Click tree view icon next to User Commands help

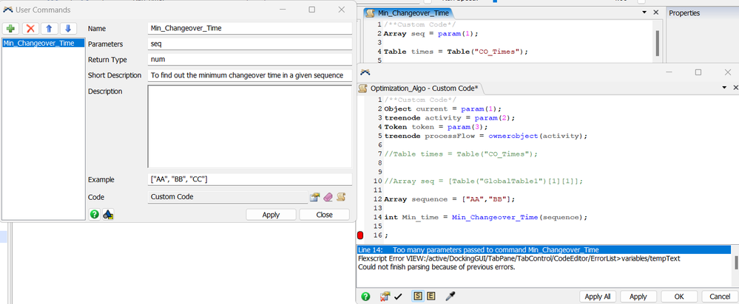109,215
